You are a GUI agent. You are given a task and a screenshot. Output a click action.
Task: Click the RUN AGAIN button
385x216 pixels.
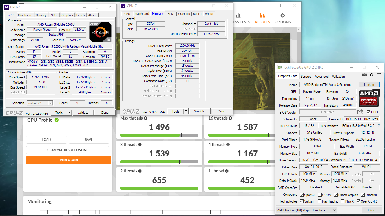(x=69, y=160)
